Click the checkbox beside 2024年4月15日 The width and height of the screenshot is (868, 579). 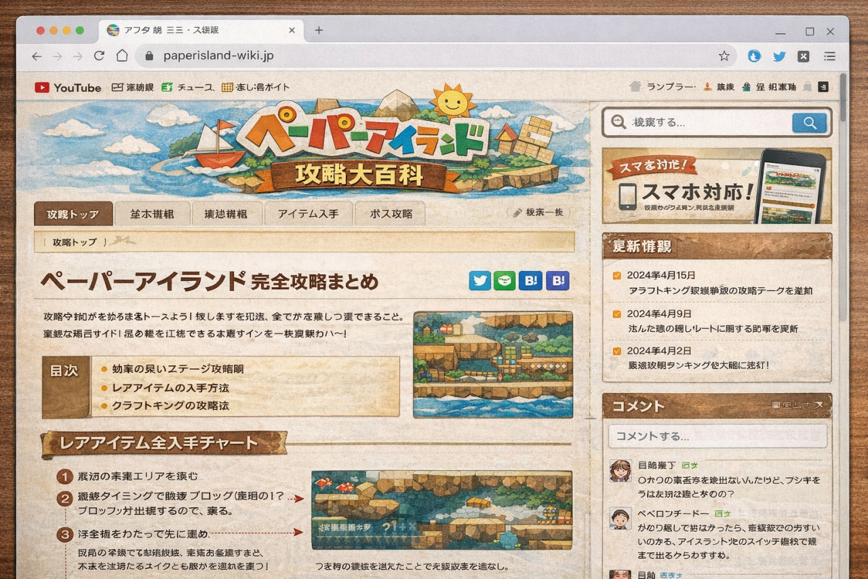(616, 276)
